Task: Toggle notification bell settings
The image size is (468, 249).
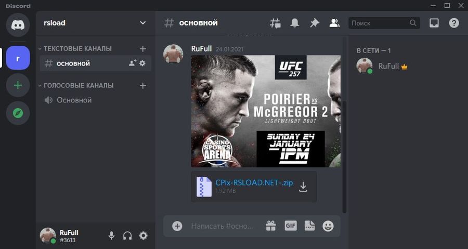Action: (x=295, y=23)
